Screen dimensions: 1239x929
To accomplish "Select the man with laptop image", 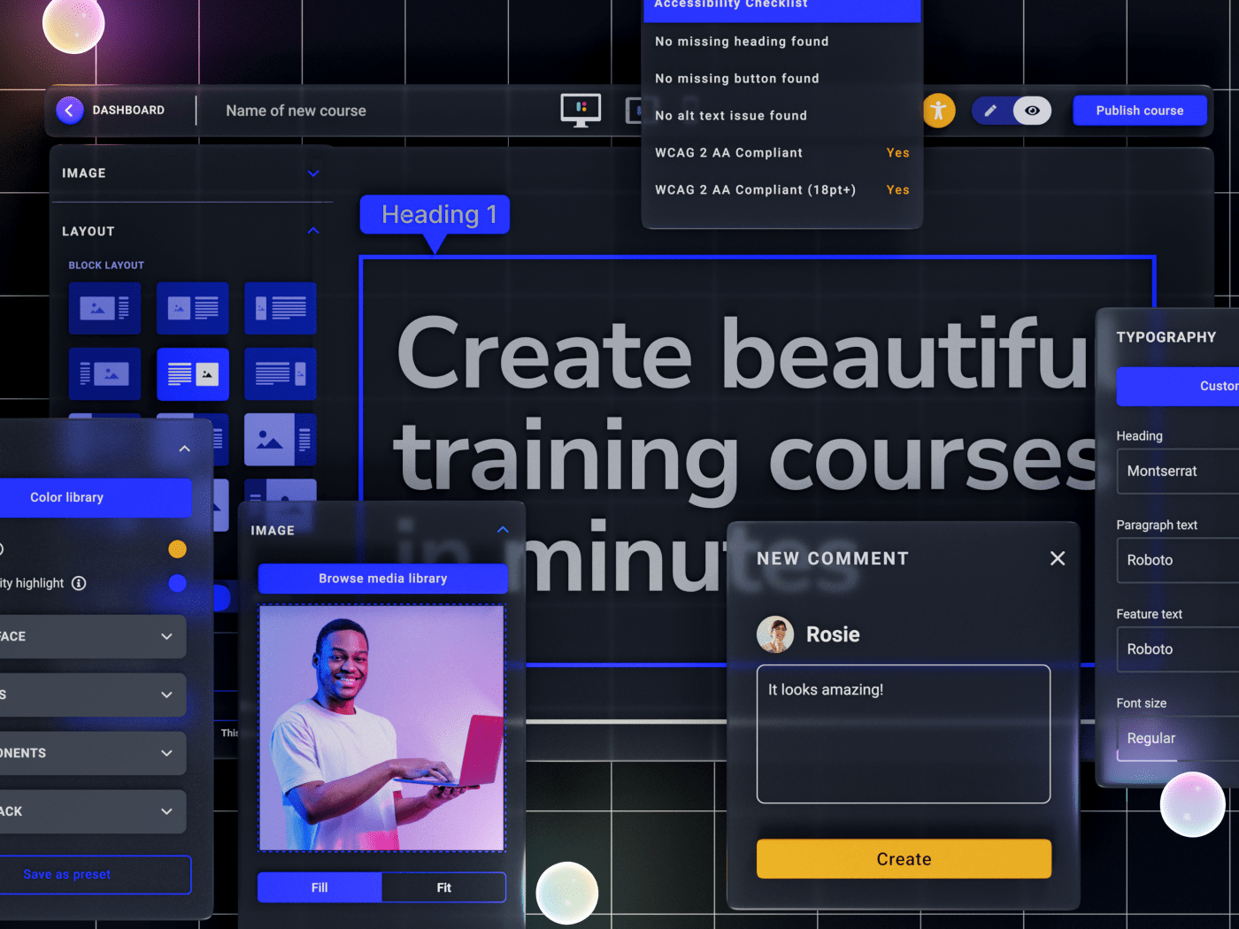I will (x=381, y=728).
